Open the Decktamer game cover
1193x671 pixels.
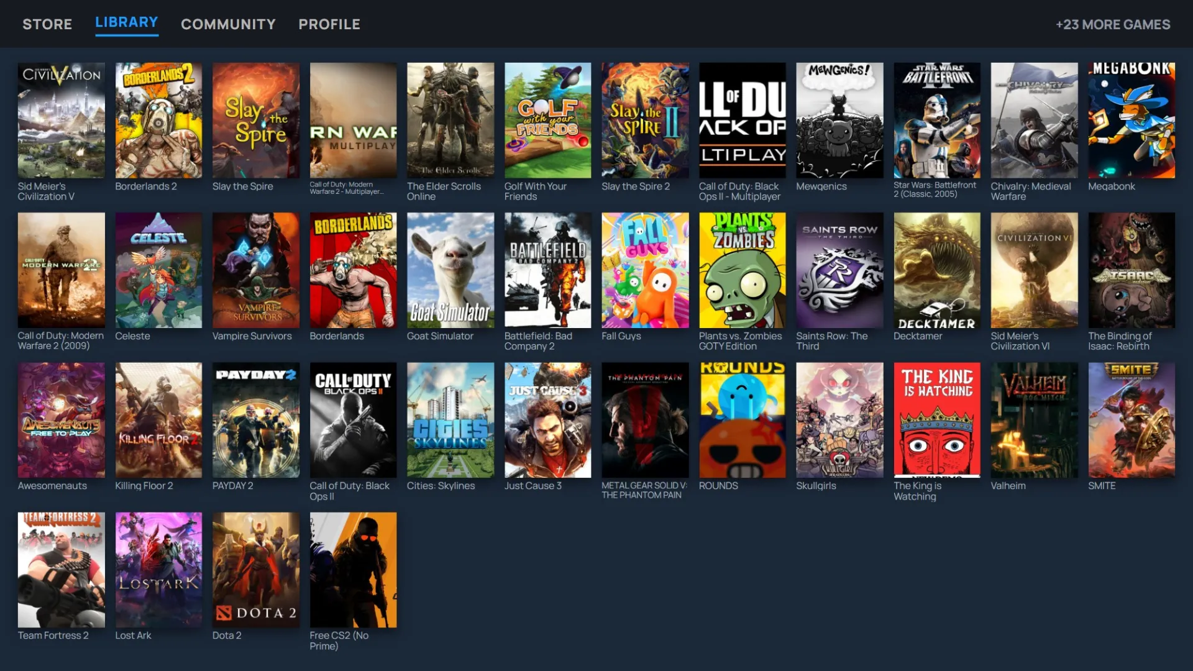[937, 270]
